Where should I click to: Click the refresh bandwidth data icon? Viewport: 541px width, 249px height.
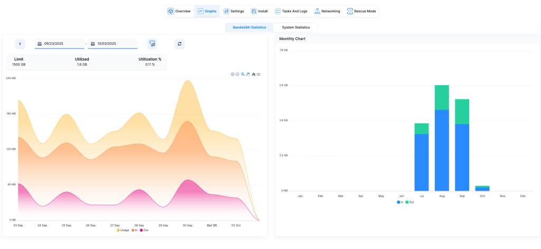180,44
